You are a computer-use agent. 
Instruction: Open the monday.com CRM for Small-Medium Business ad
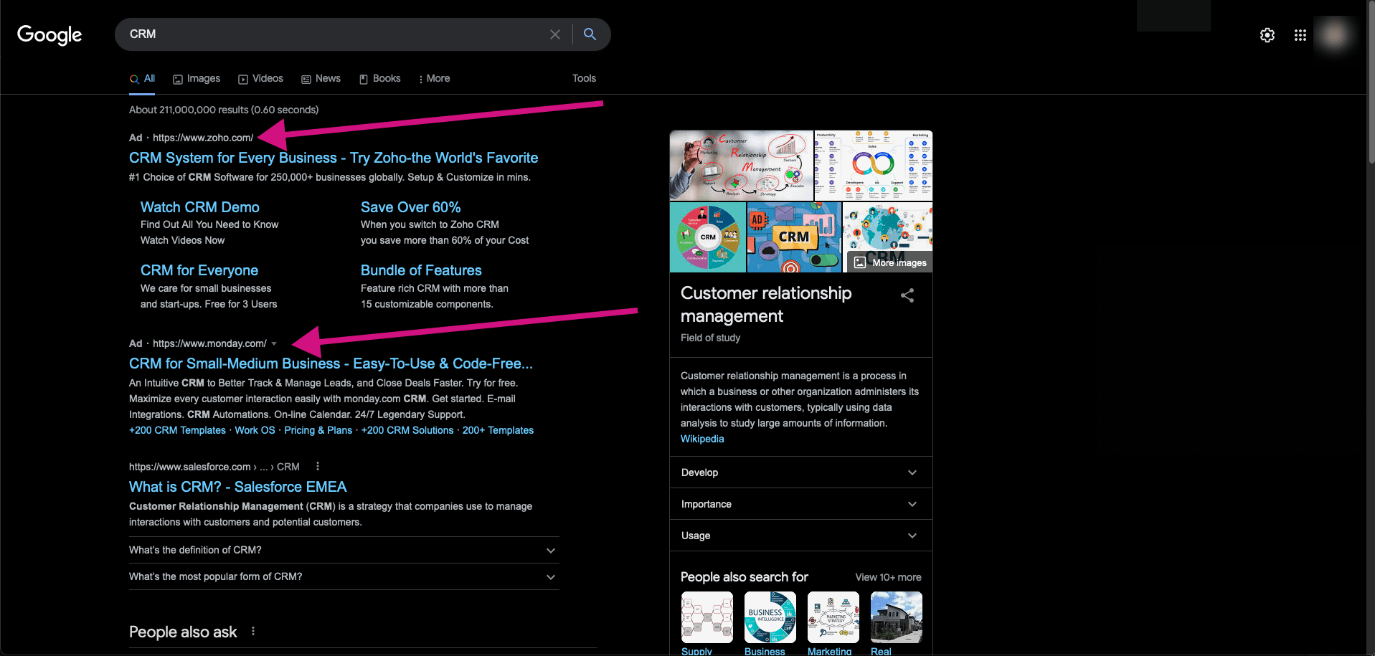pos(331,363)
